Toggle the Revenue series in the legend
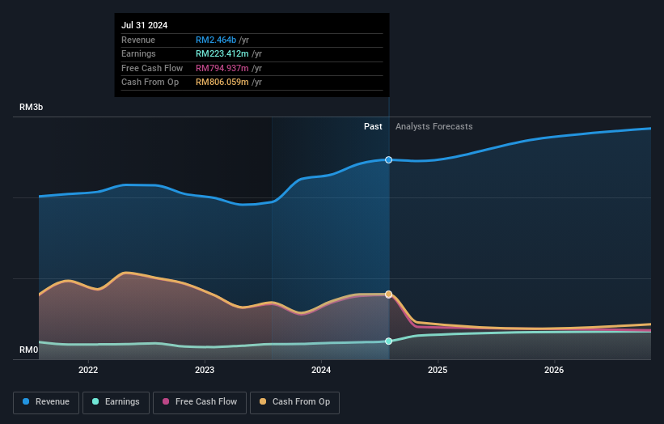Screen dimensions: 664x424 pyautogui.click(x=46, y=402)
